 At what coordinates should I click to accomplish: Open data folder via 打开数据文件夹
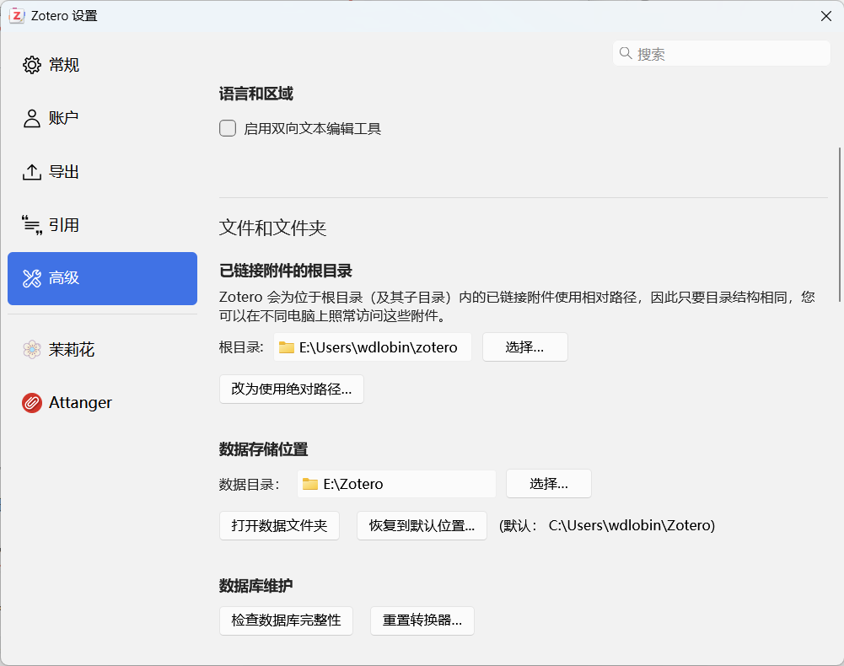point(279,525)
